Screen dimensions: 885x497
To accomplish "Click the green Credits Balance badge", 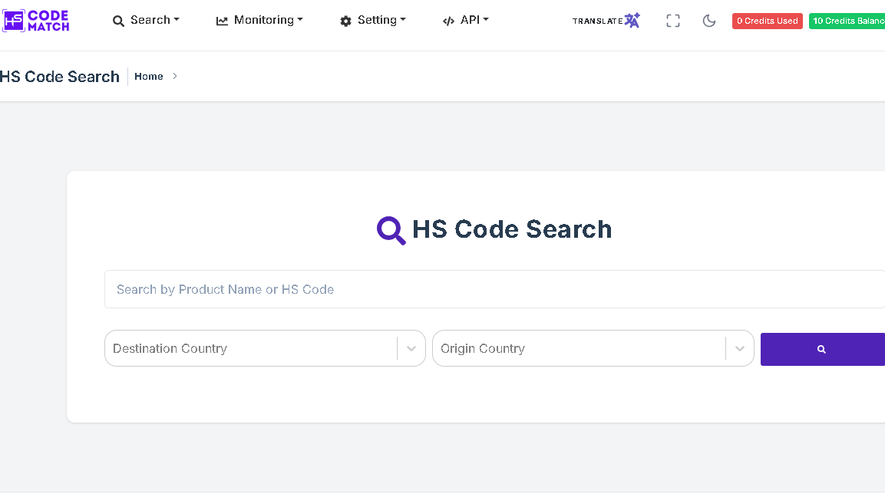I will [847, 21].
